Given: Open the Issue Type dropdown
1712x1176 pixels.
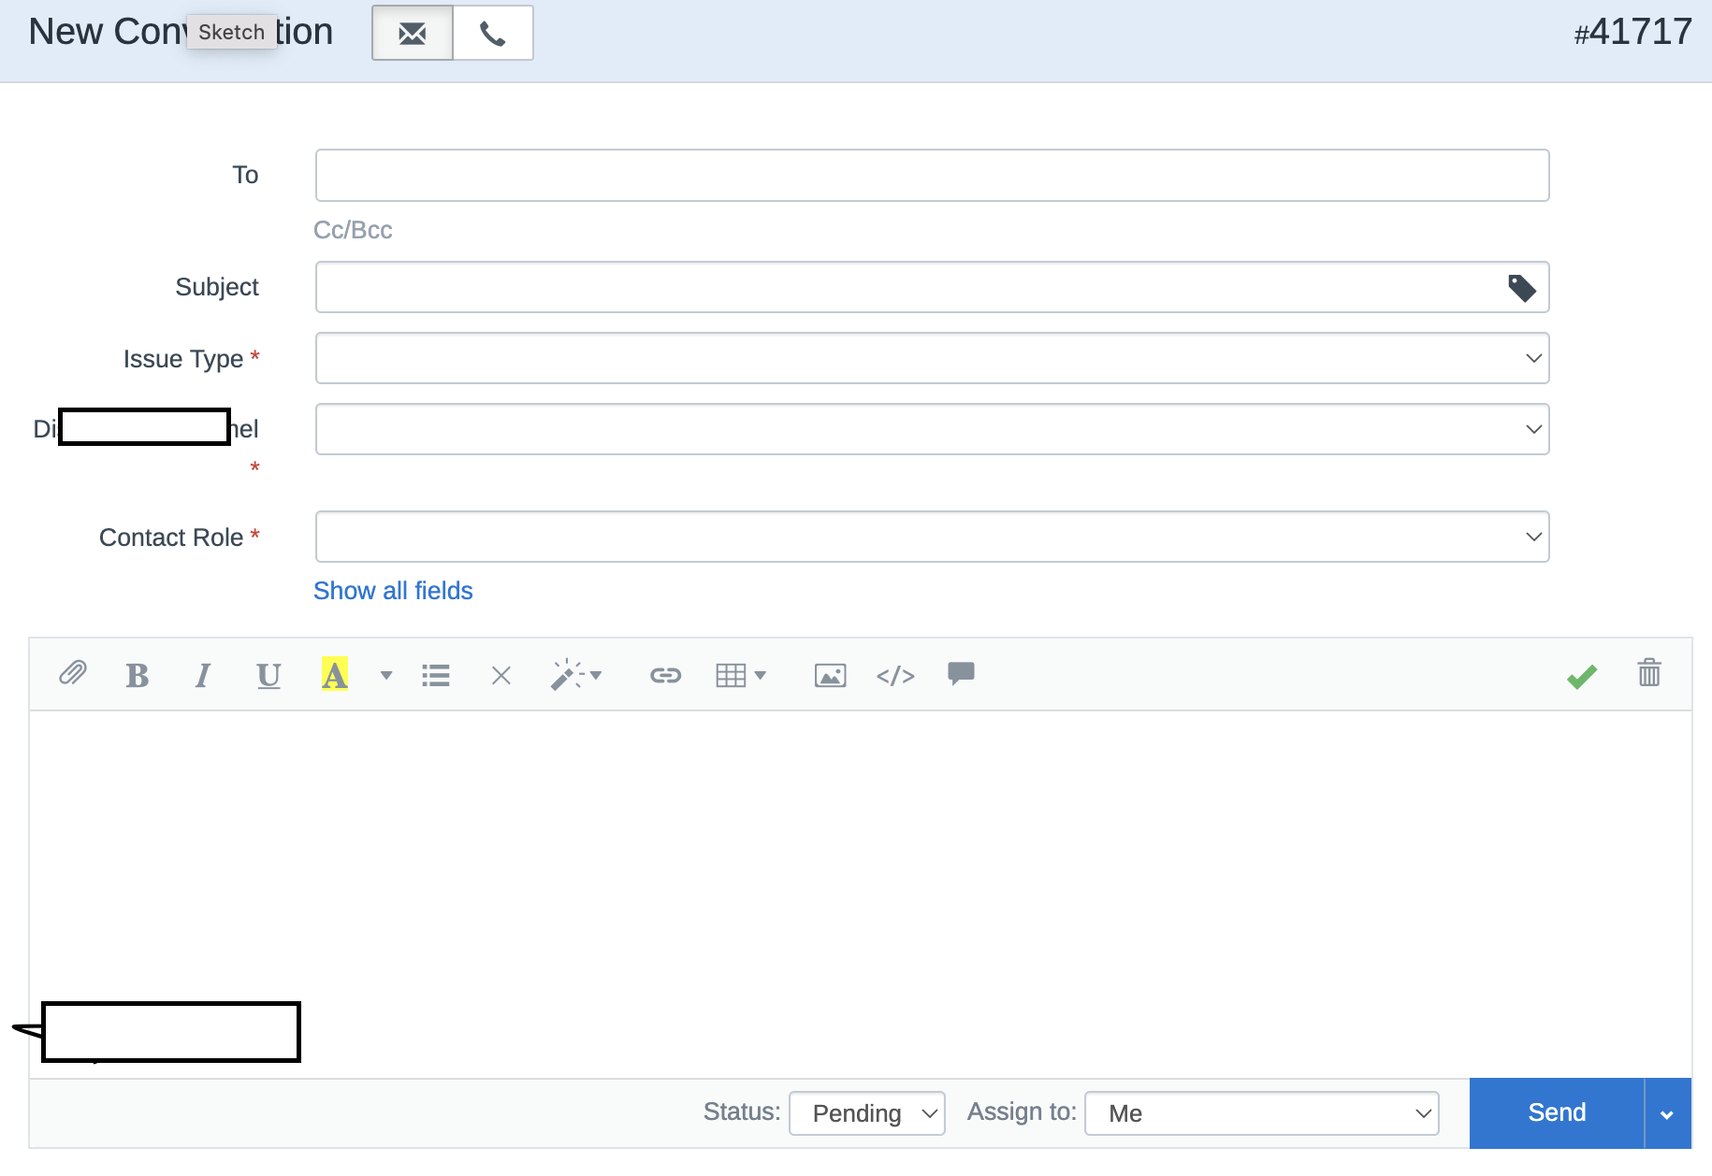Looking at the screenshot, I should (x=932, y=358).
